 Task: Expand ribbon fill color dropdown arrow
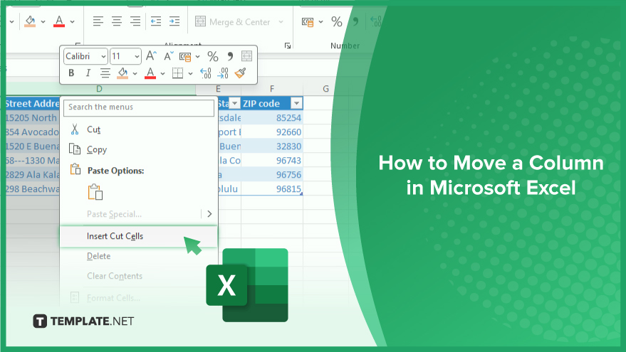[43, 21]
